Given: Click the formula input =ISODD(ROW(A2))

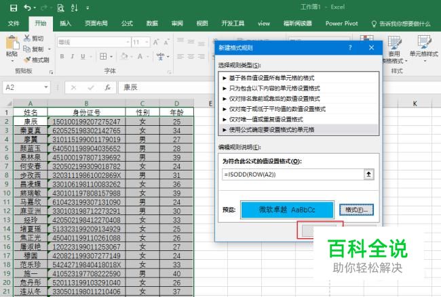Looking at the screenshot, I should [x=292, y=175].
